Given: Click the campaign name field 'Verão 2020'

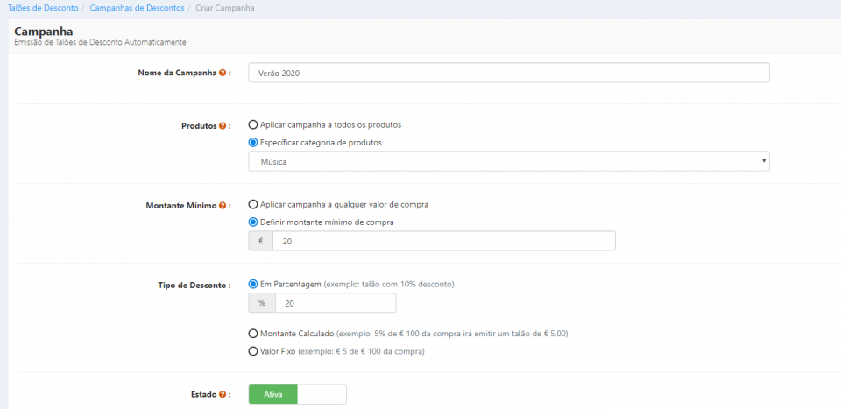Looking at the screenshot, I should [x=508, y=73].
